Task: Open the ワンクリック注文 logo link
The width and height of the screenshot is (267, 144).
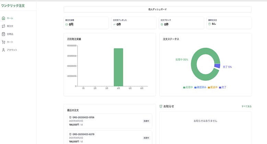Action: coord(13,6)
